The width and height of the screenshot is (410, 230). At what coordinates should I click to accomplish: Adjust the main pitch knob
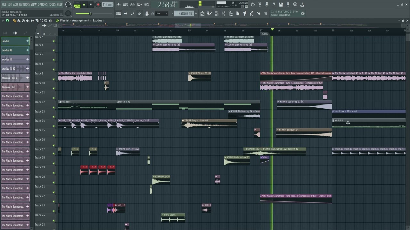[x=68, y=13]
